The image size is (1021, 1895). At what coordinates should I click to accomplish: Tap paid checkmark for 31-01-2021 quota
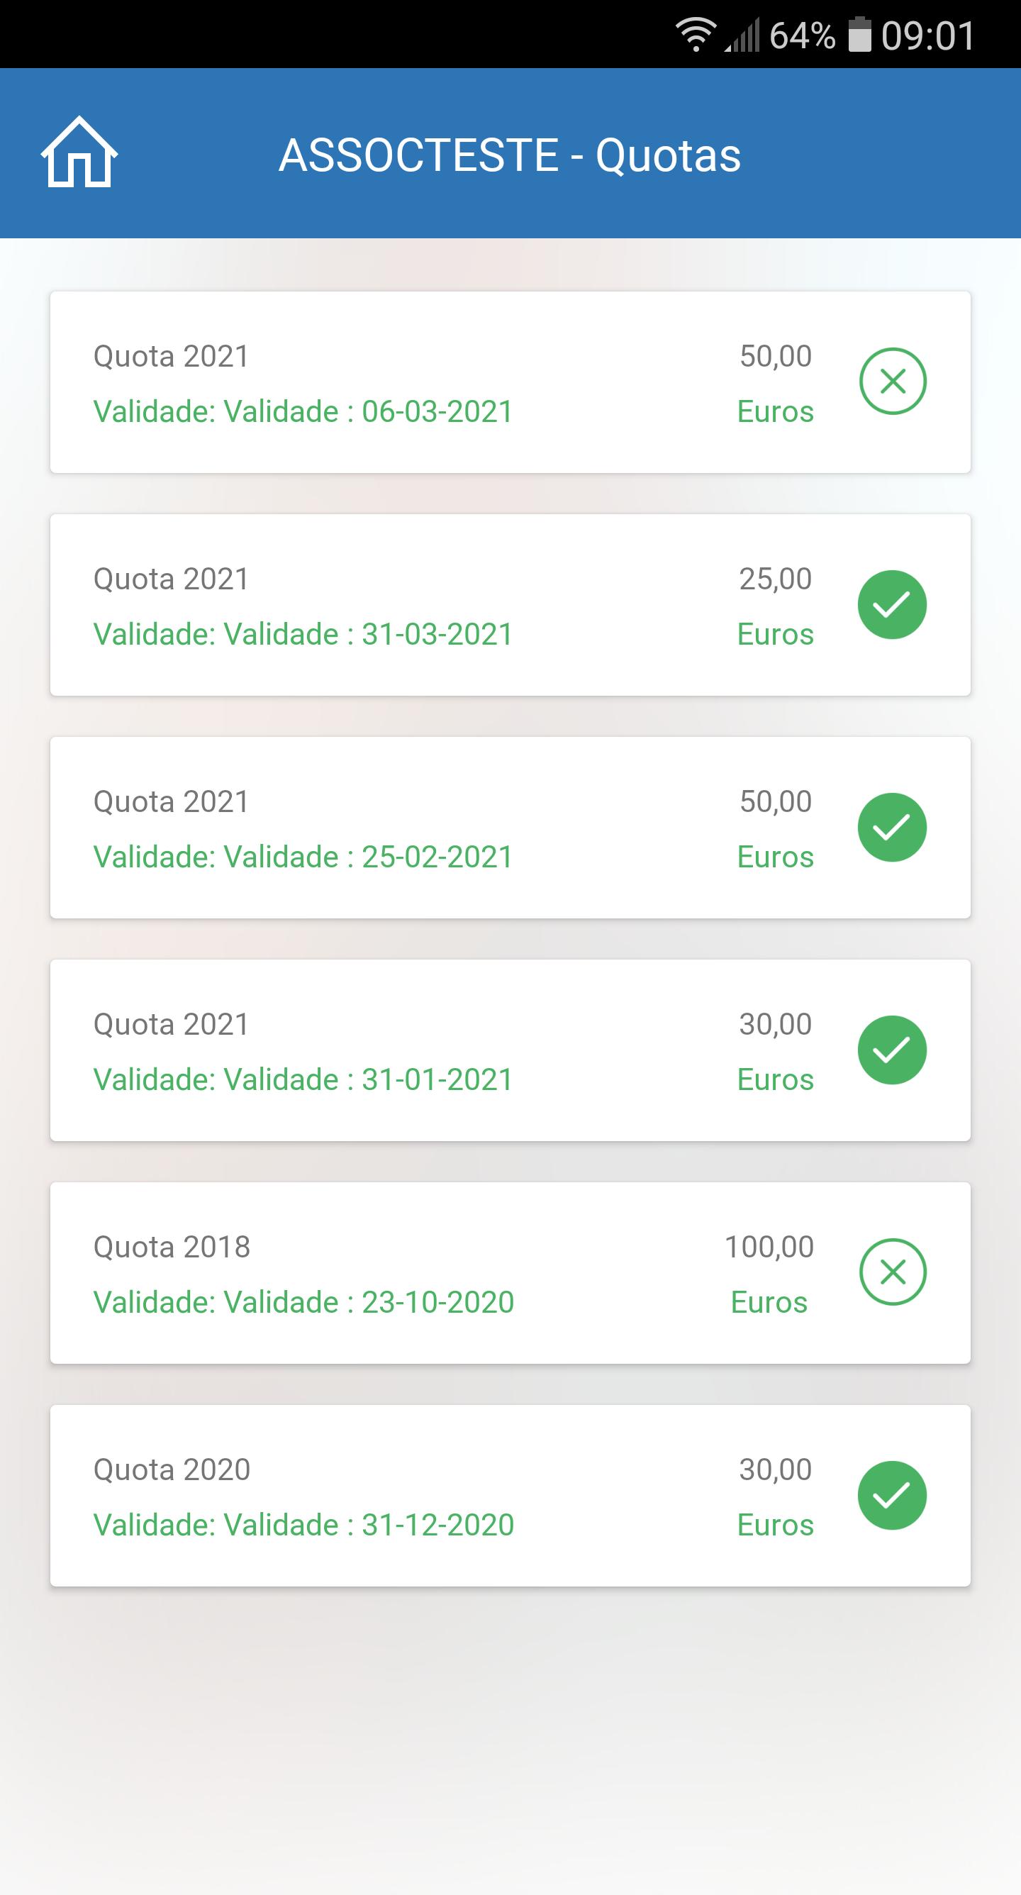point(892,1050)
